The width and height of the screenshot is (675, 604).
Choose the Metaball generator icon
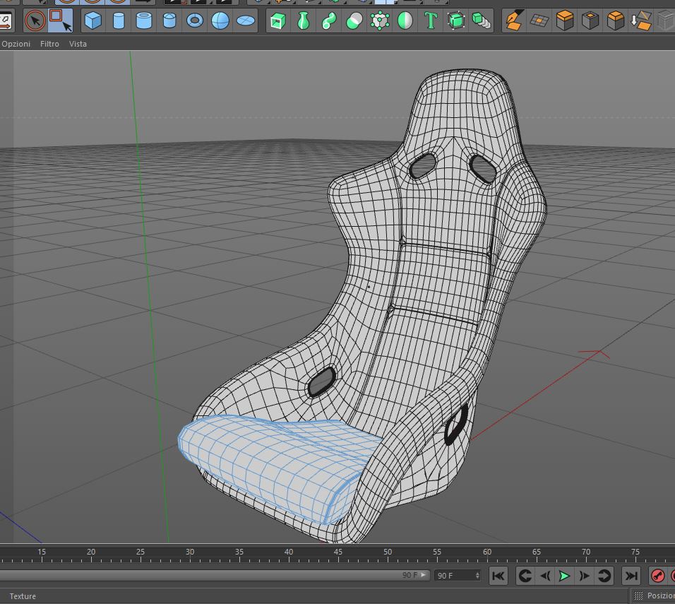(354, 20)
